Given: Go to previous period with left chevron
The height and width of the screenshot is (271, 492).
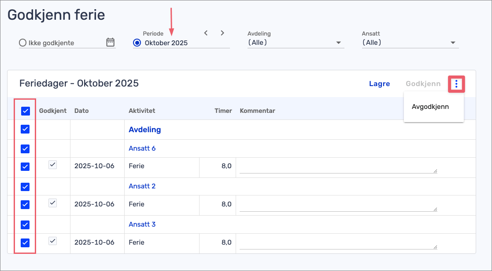Looking at the screenshot, I should click(206, 33).
